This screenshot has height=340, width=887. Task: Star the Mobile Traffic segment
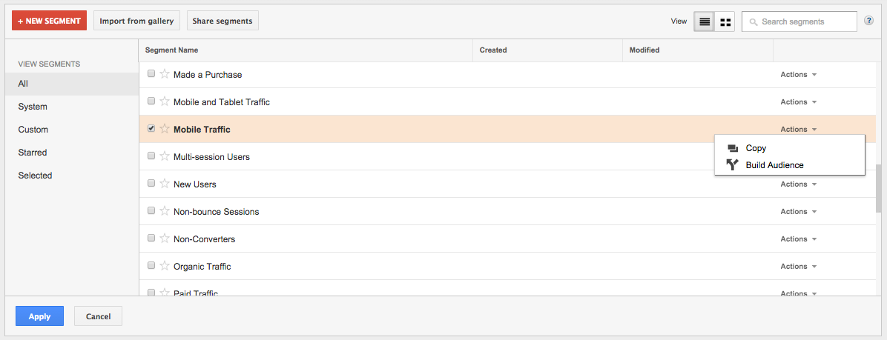(x=165, y=129)
